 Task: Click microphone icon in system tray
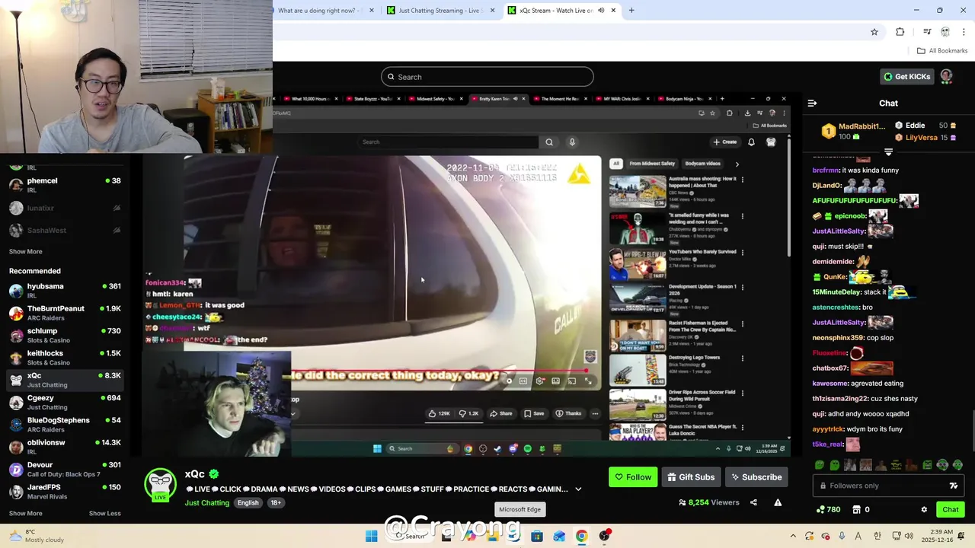pos(842,536)
